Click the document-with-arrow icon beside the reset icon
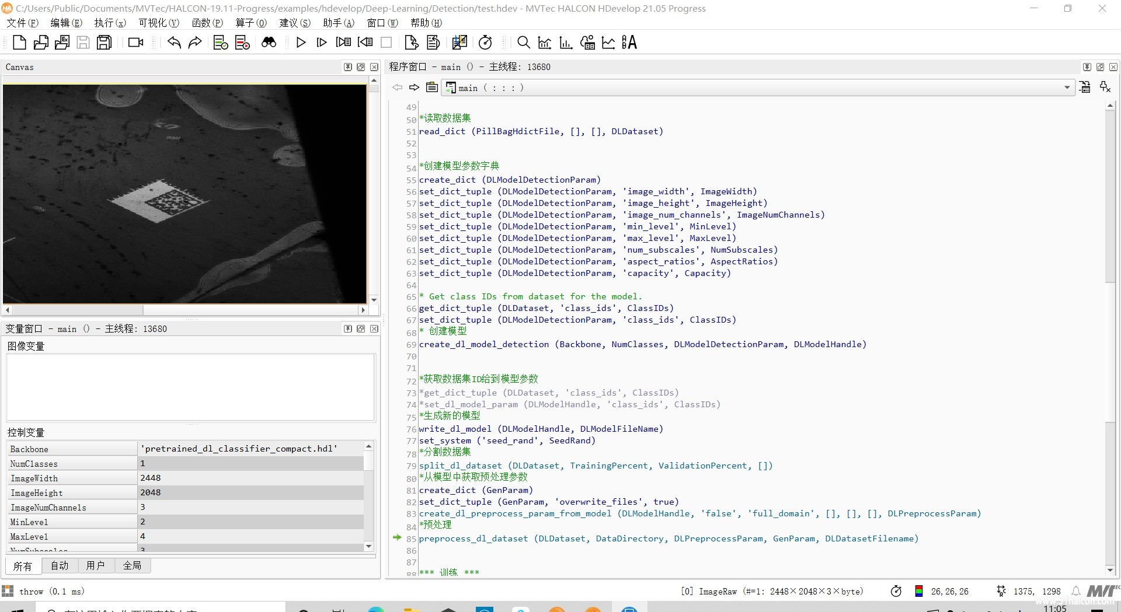 [x=433, y=43]
